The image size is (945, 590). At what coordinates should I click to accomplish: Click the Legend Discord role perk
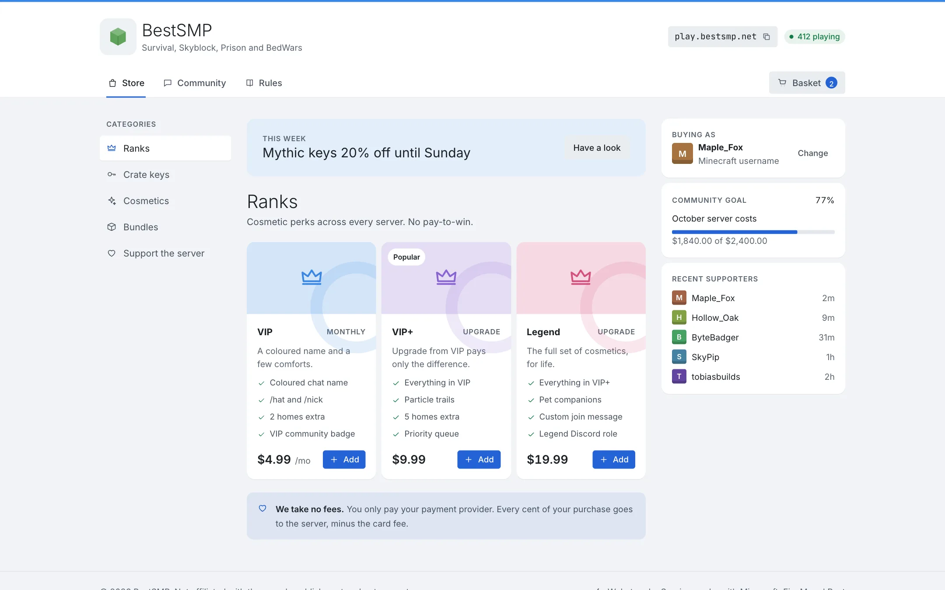coord(578,434)
